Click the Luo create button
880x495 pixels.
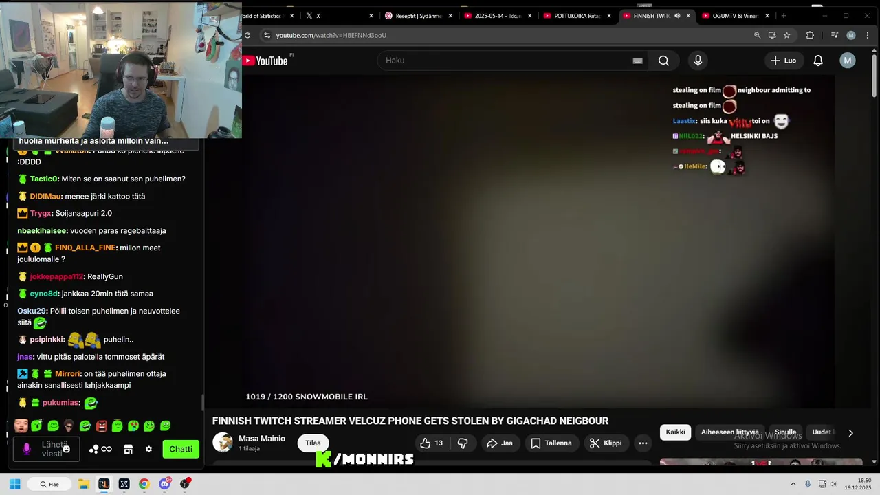click(783, 60)
